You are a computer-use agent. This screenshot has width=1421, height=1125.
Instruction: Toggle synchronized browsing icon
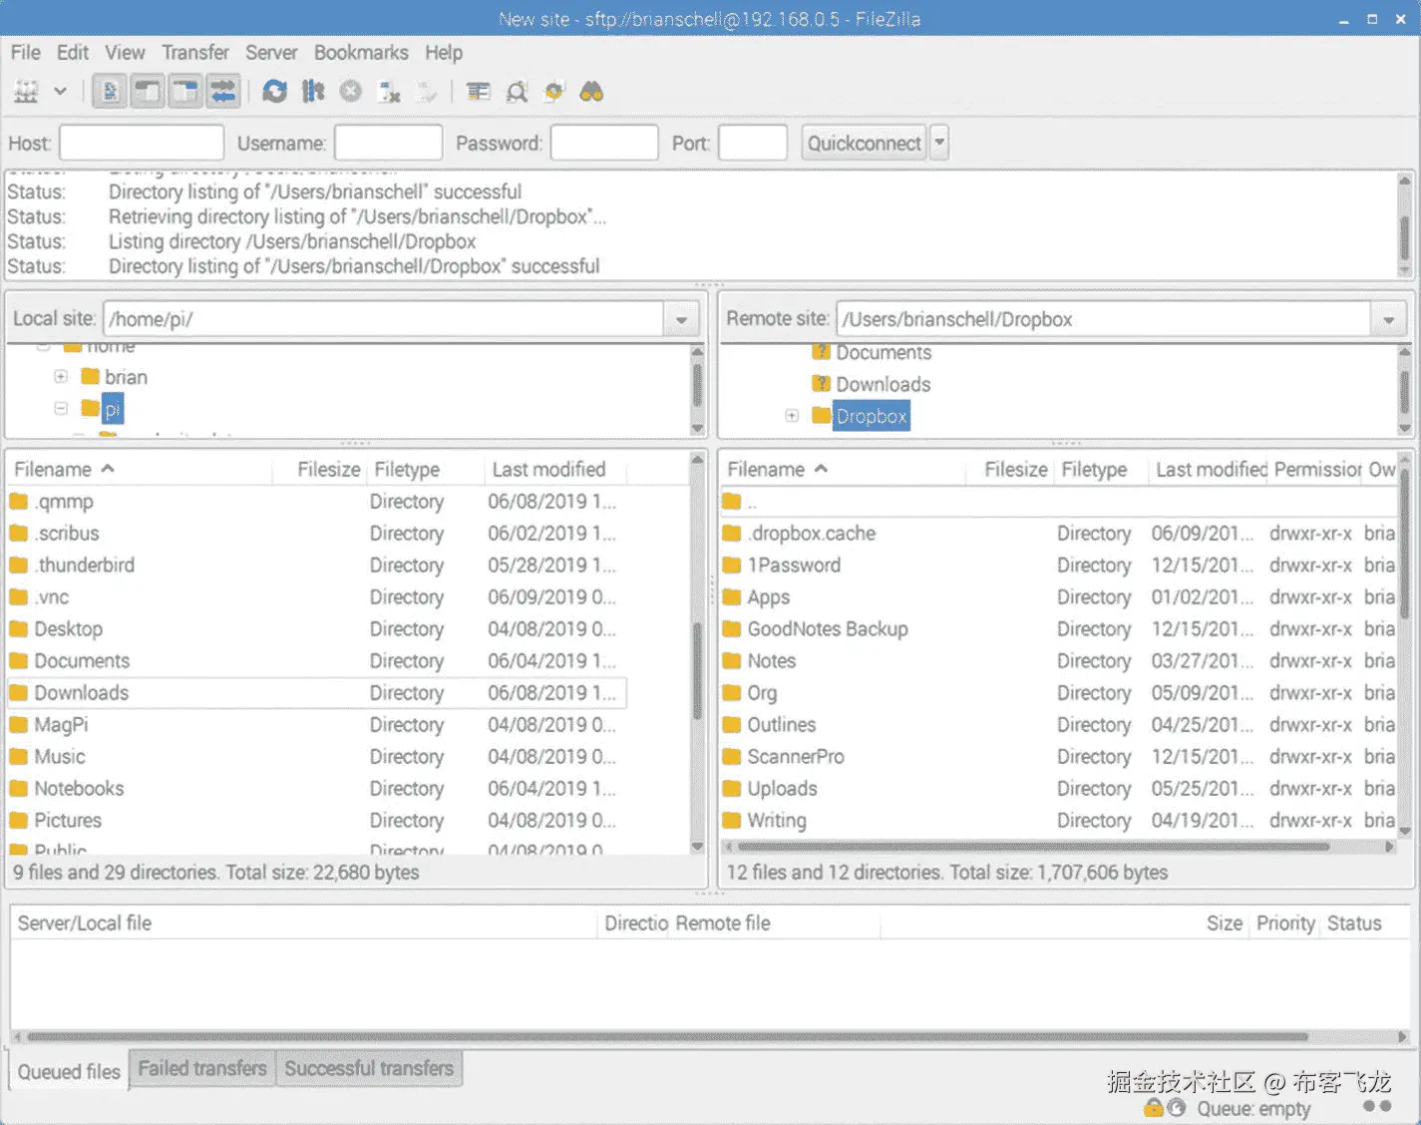click(x=554, y=92)
